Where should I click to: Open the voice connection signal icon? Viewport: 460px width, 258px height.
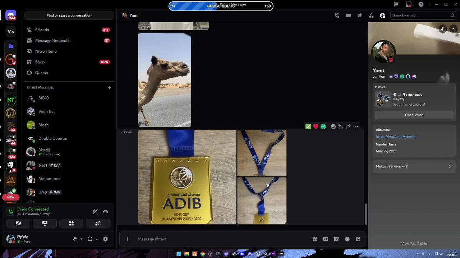pos(11,211)
